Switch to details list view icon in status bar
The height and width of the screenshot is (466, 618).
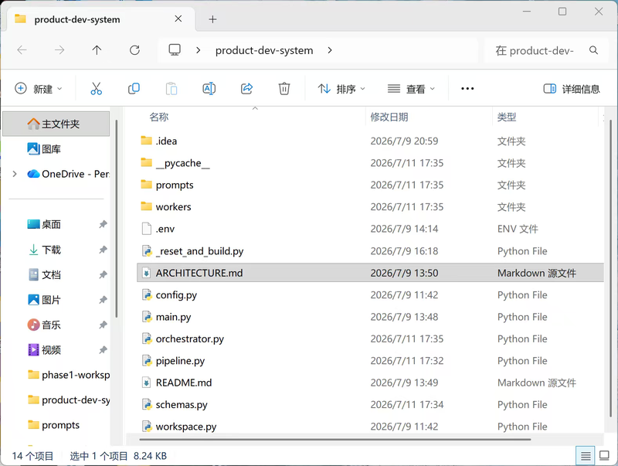(586, 456)
